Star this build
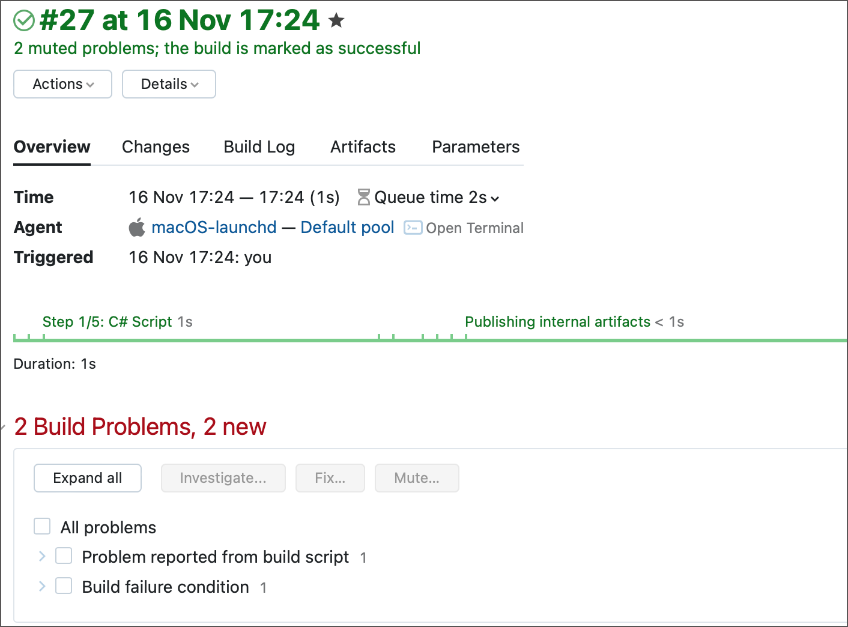Image resolution: width=848 pixels, height=627 pixels. (x=336, y=20)
